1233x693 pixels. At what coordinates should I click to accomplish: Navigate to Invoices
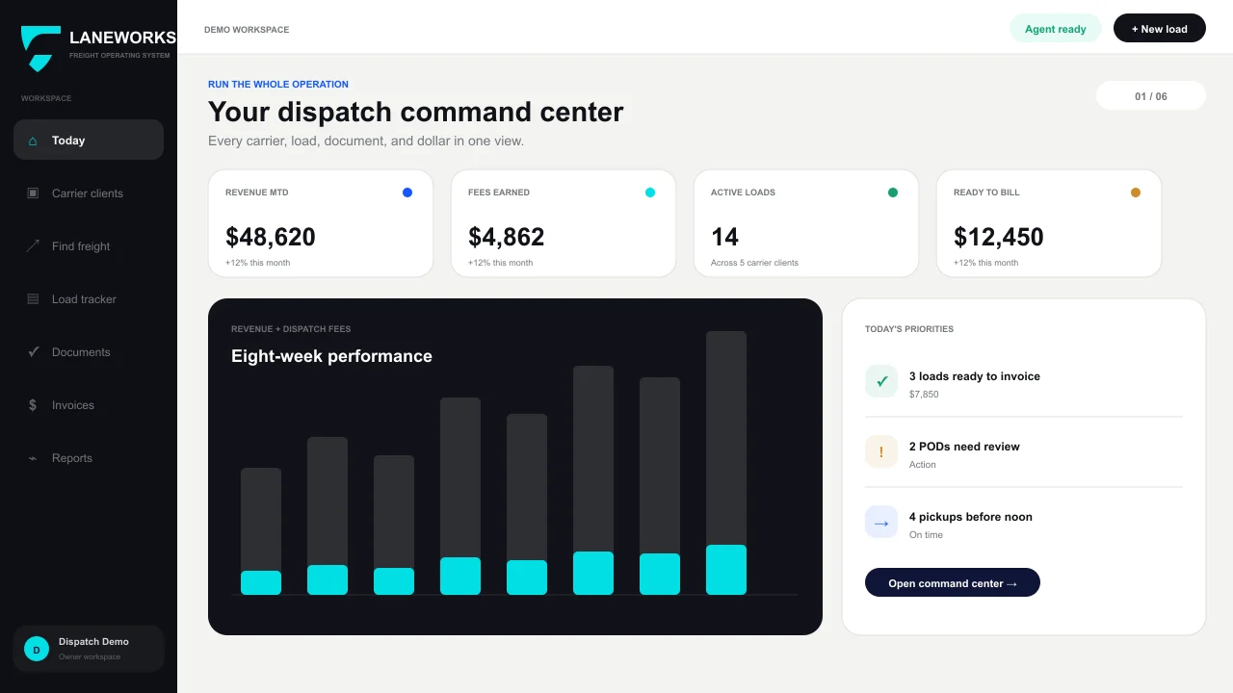[89, 404]
